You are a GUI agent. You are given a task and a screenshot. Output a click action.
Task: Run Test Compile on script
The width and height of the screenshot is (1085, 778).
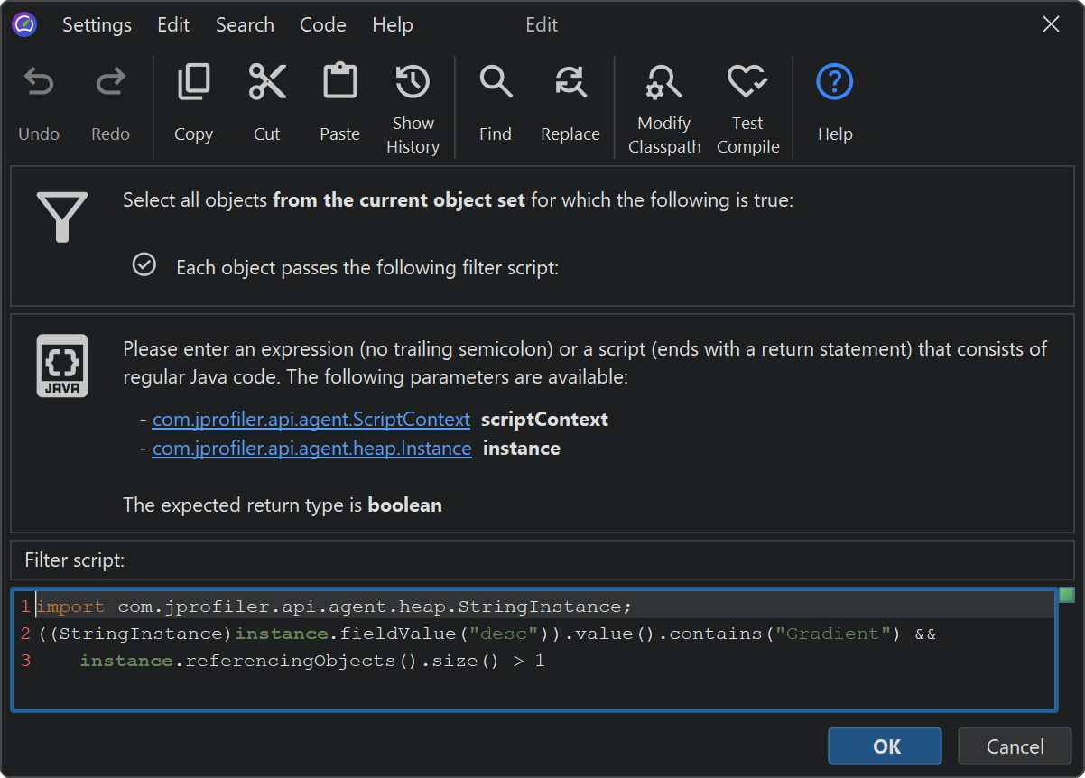click(747, 83)
